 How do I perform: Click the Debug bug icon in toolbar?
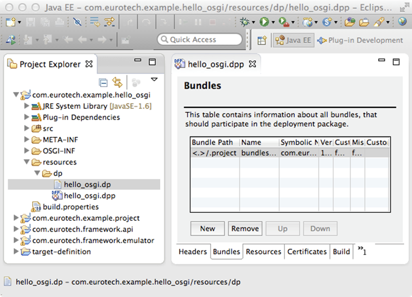[244, 22]
